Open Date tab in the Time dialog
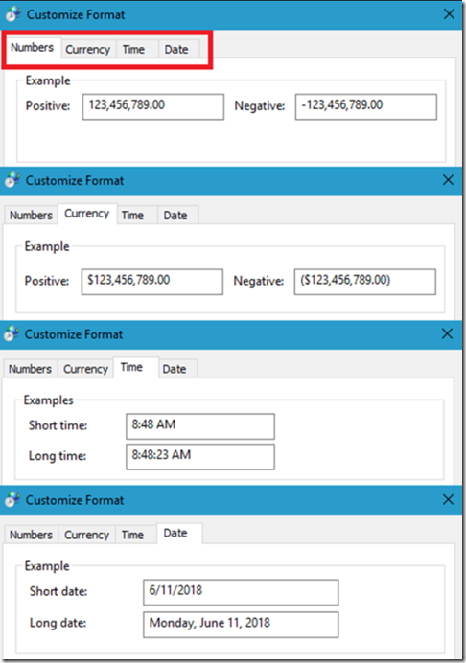 (175, 369)
